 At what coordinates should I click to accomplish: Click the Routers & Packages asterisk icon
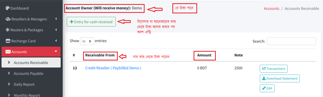click(8, 30)
